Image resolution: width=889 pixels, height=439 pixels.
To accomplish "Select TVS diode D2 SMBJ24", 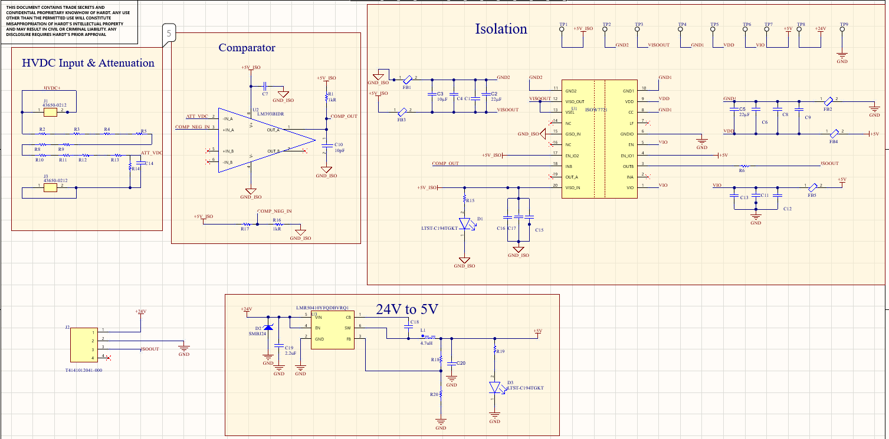I will 268,326.
